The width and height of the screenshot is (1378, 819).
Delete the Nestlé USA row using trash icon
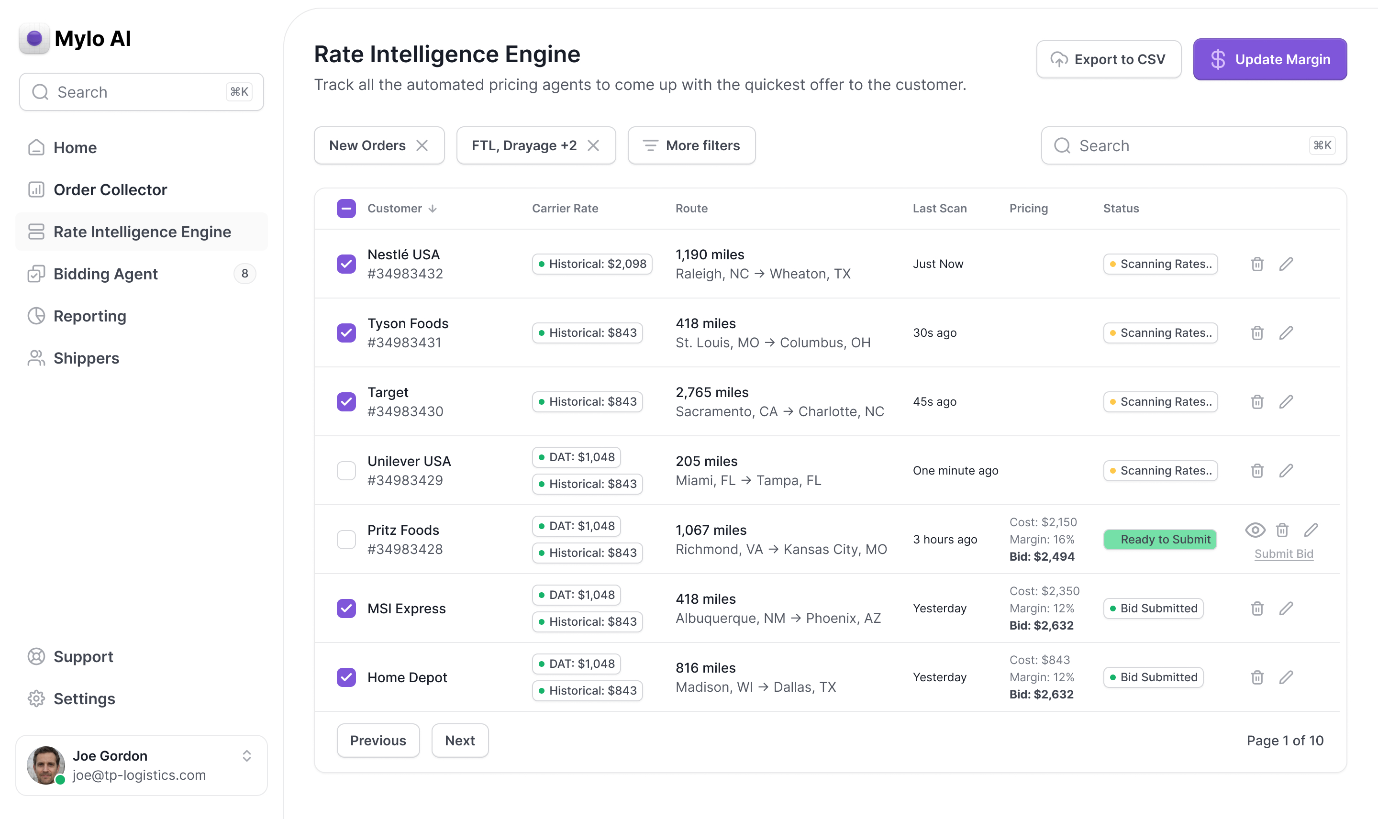pos(1257,264)
